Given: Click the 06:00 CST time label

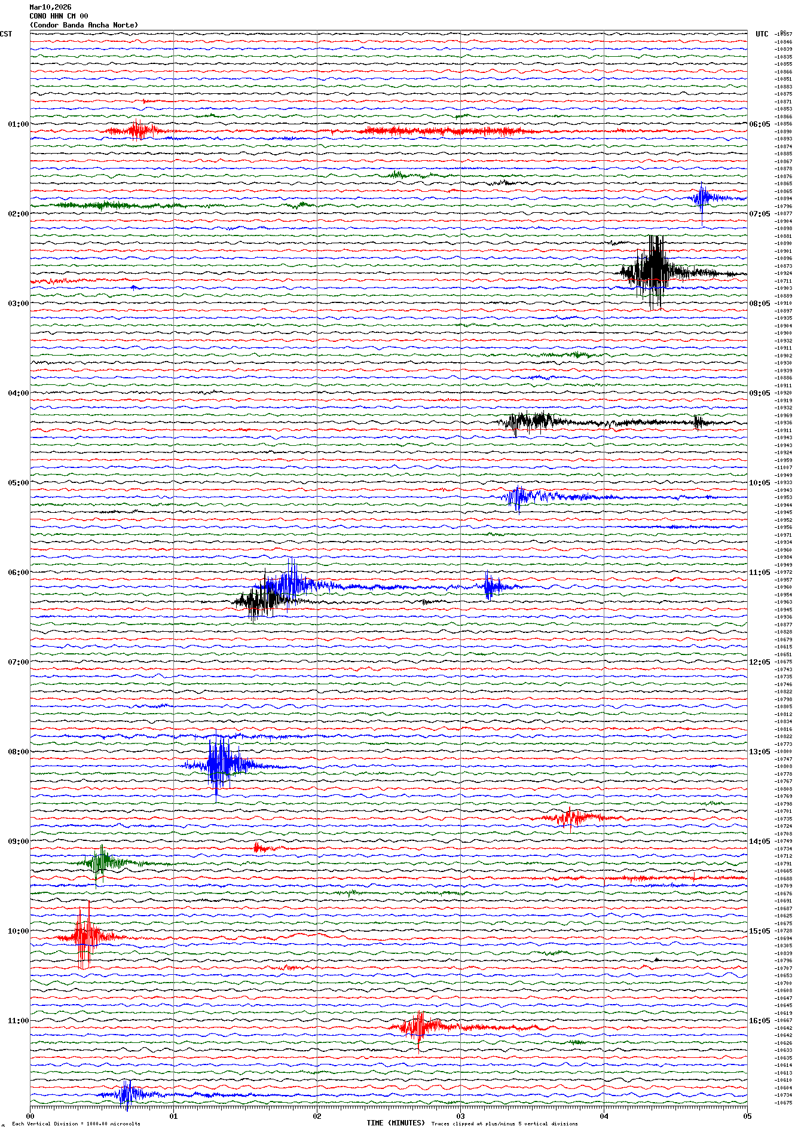Looking at the screenshot, I should coord(18,573).
